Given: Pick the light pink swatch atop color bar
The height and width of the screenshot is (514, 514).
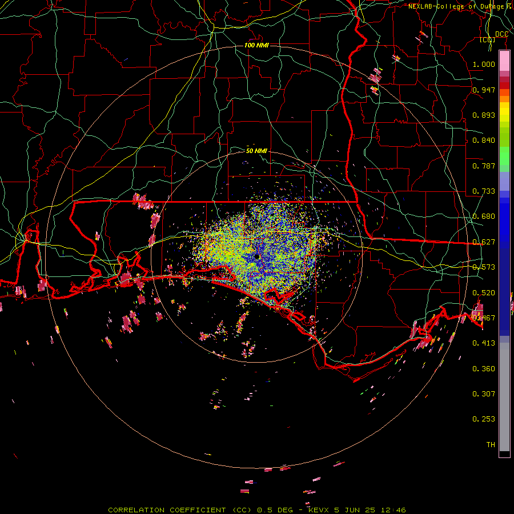Looking at the screenshot, I should point(504,61).
